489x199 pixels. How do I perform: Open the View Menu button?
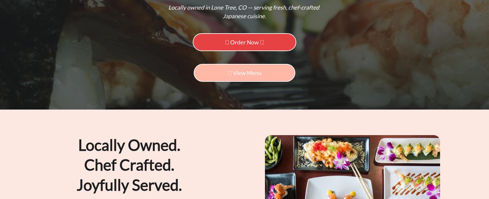(x=244, y=73)
